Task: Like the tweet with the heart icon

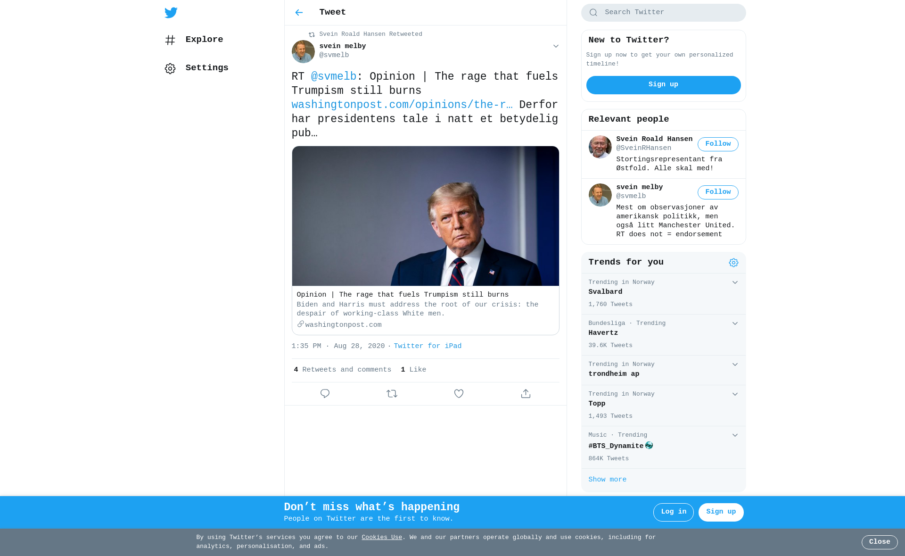Action: pyautogui.click(x=459, y=393)
